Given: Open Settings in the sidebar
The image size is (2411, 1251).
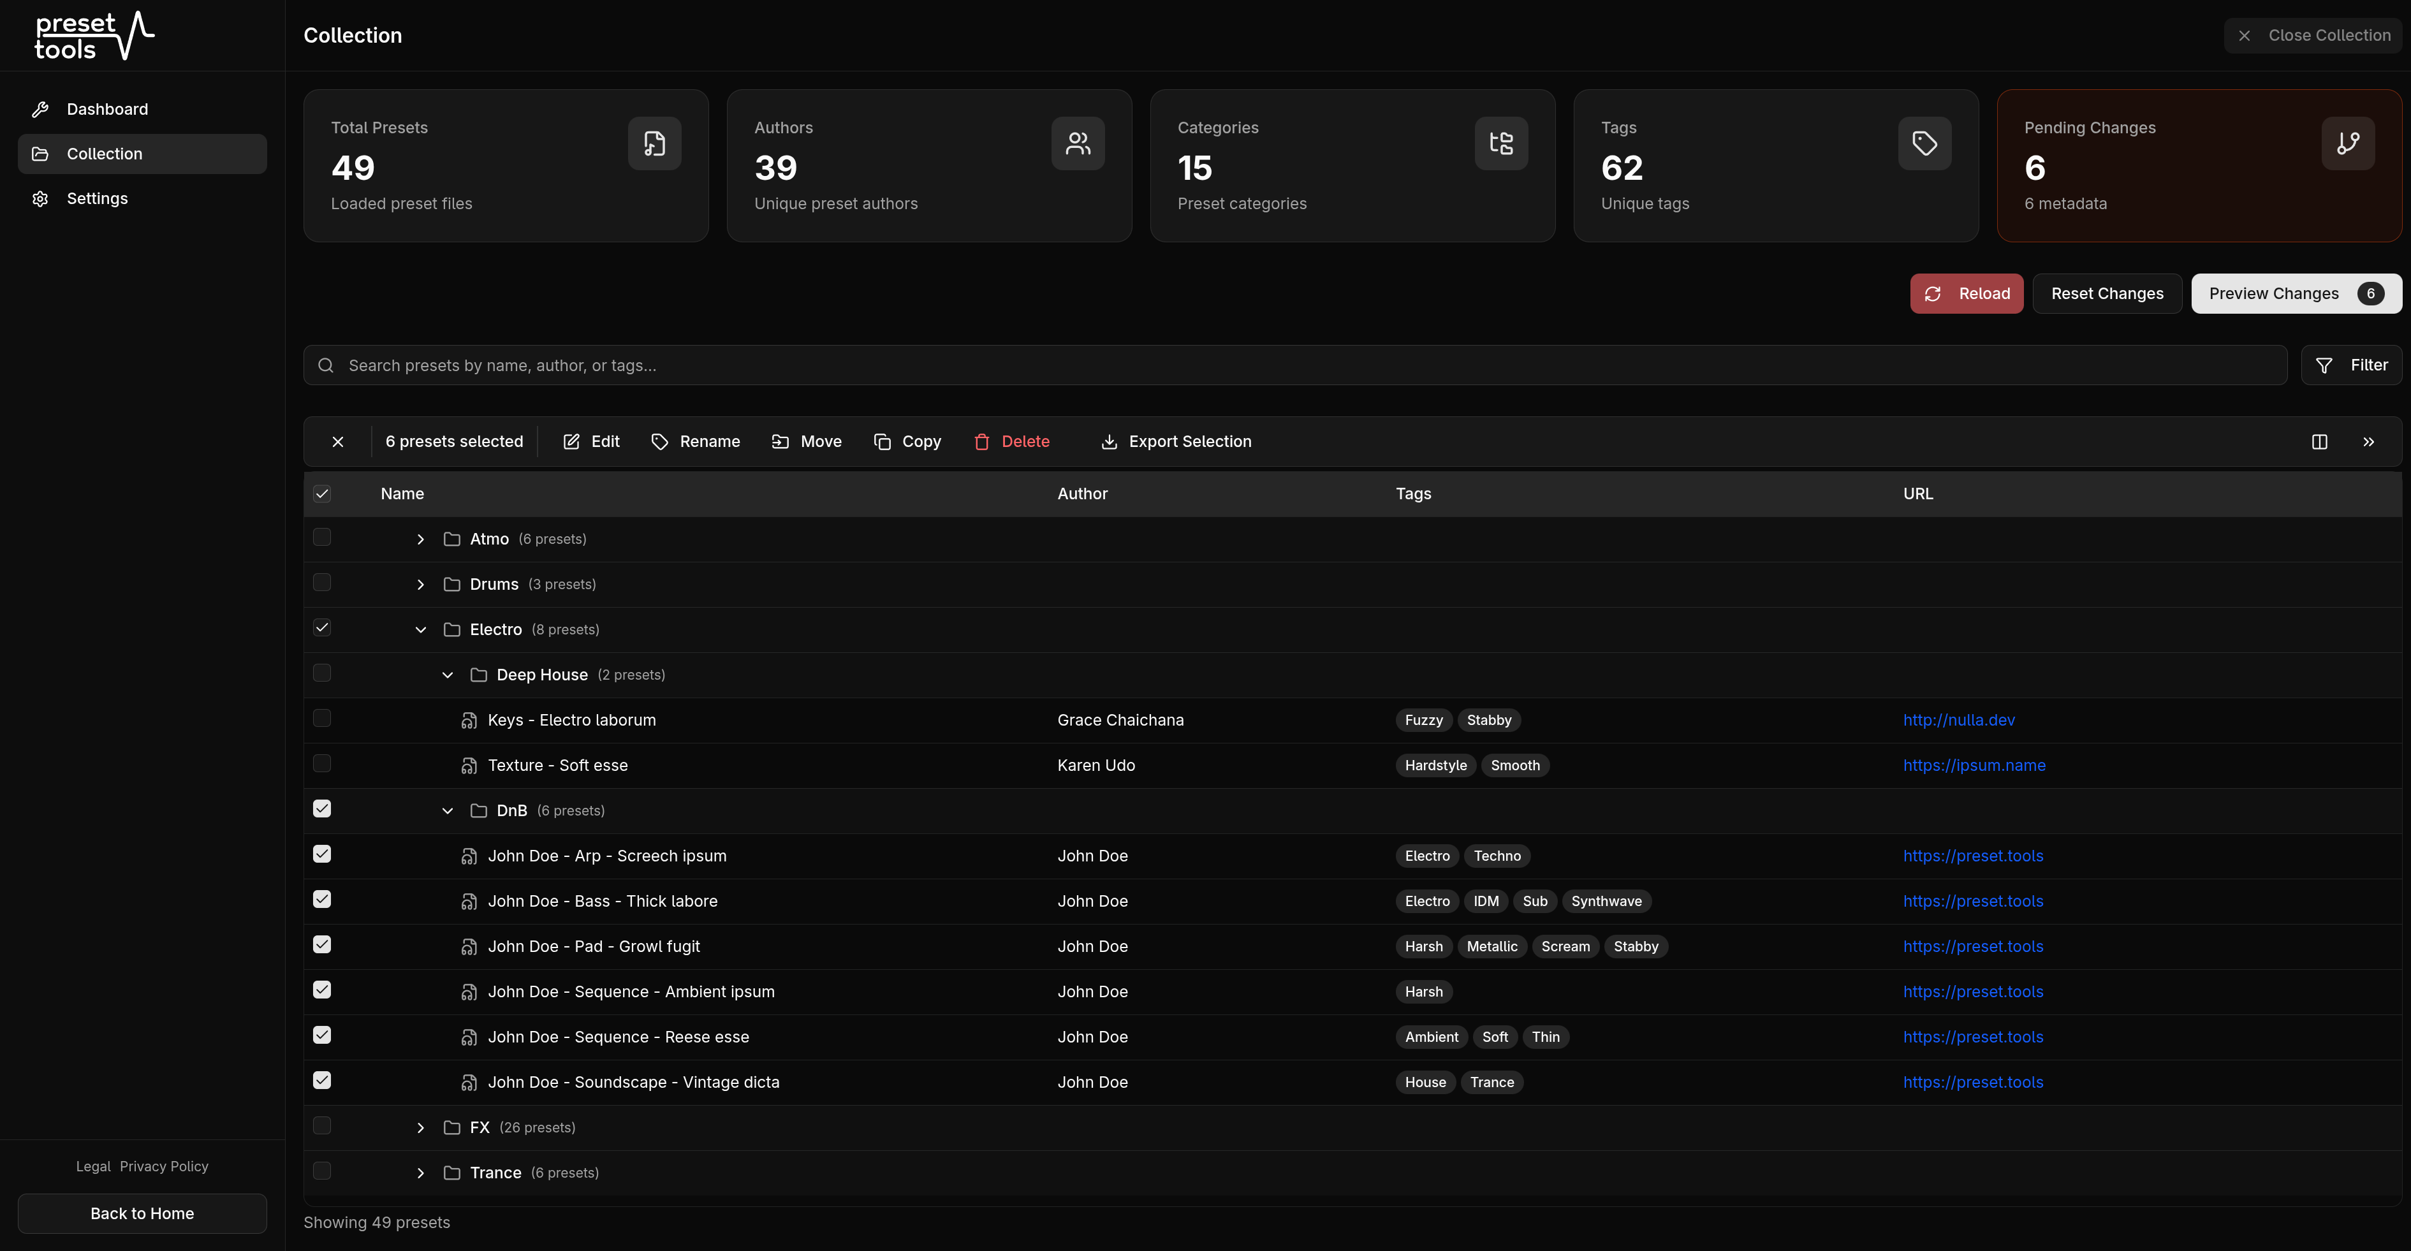Looking at the screenshot, I should coord(98,198).
